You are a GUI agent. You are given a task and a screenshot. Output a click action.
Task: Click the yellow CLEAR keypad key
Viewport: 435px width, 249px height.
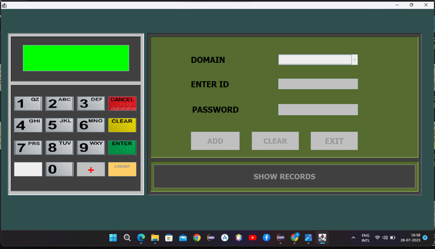click(x=122, y=125)
